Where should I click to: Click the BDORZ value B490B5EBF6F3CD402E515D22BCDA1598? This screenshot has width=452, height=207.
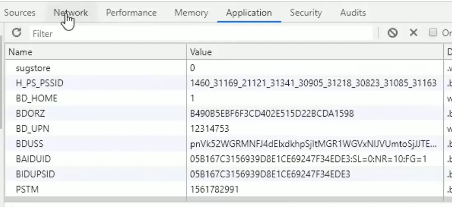272,113
